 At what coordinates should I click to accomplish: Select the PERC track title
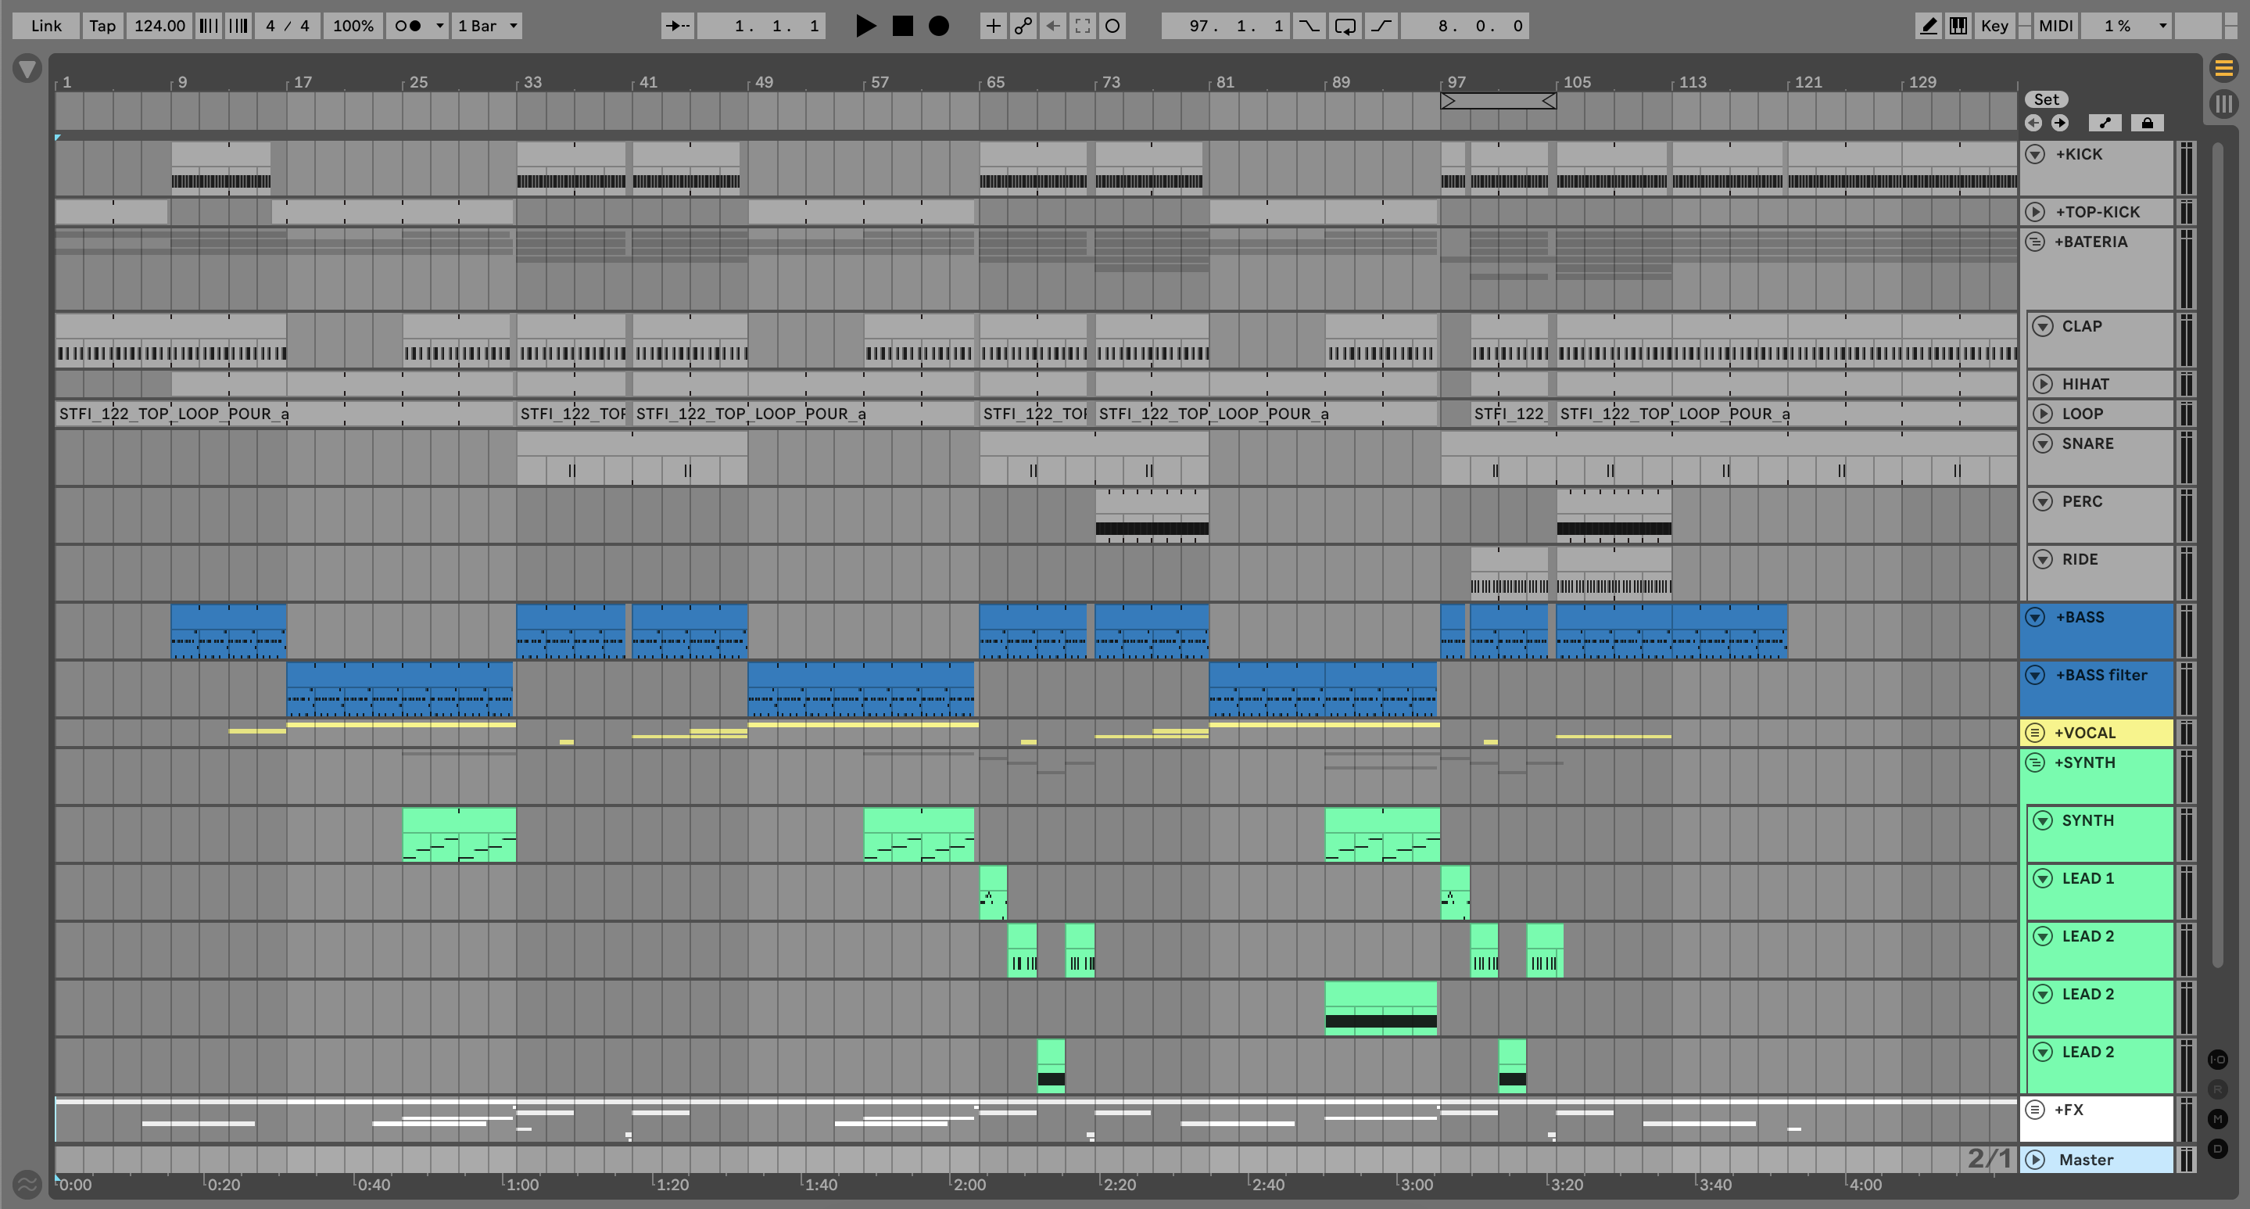2081,501
